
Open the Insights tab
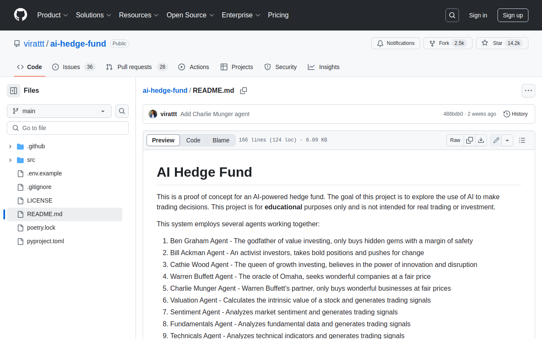(x=324, y=67)
